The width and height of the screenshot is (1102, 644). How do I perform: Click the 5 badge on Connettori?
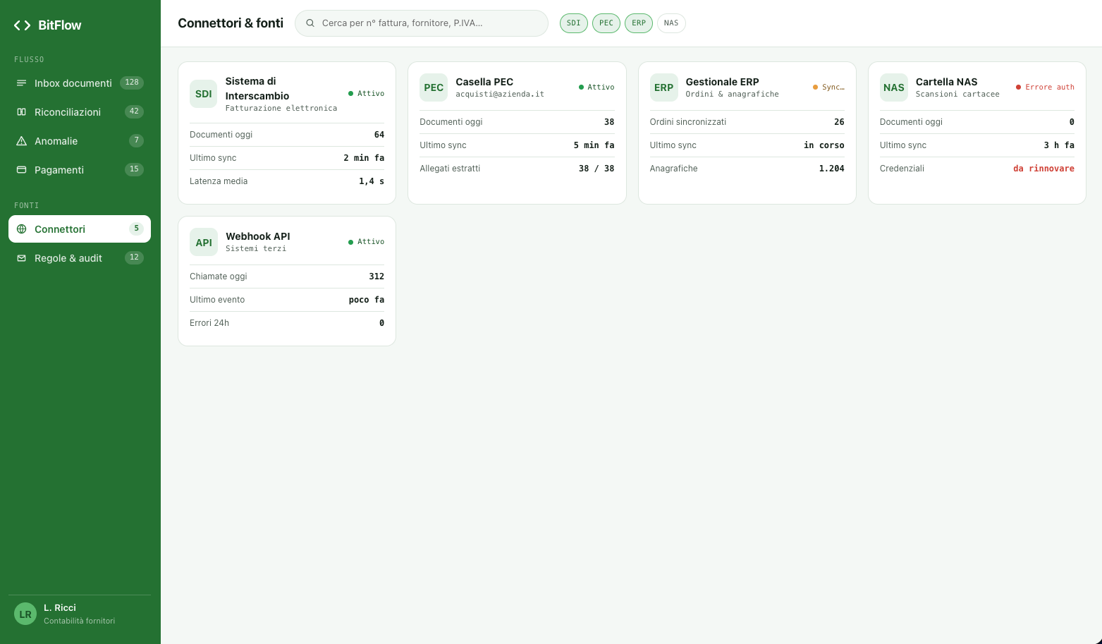point(136,229)
